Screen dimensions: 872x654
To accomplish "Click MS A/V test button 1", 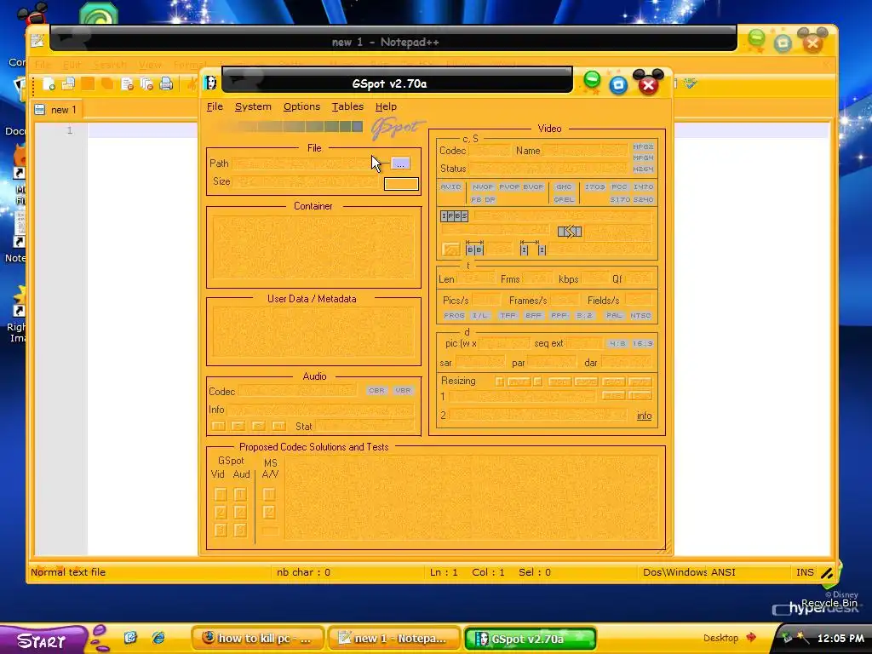I will (268, 495).
